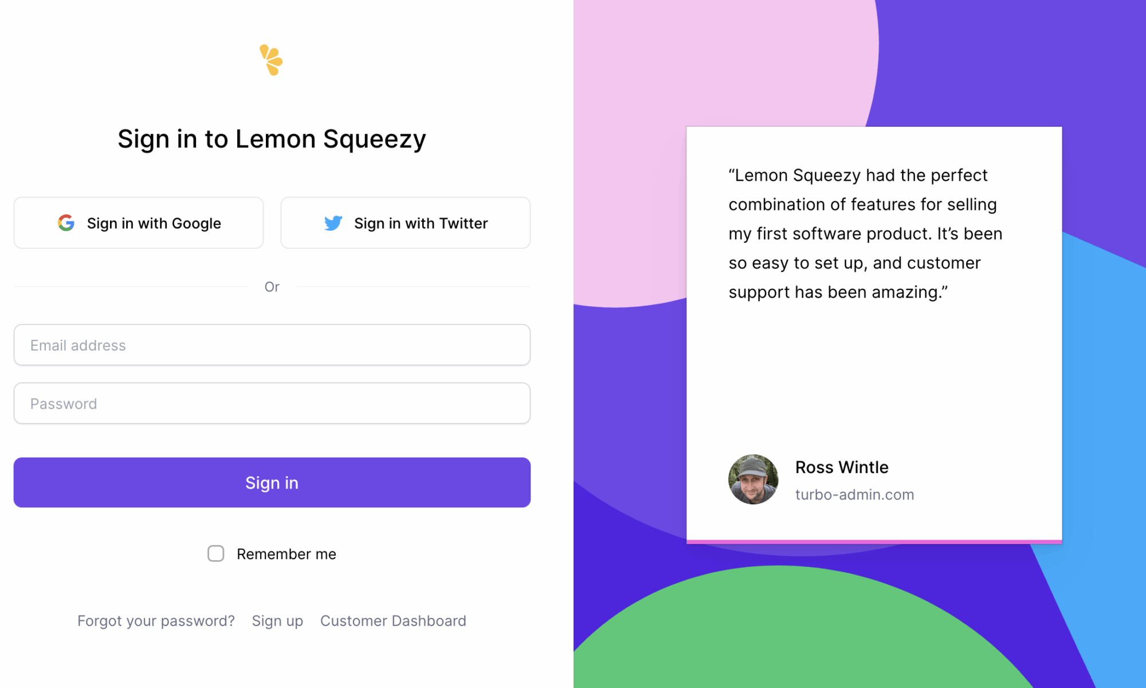This screenshot has height=688, width=1146.
Task: Click the Sign in to Lemon Squeezy heading
Action: 272,139
